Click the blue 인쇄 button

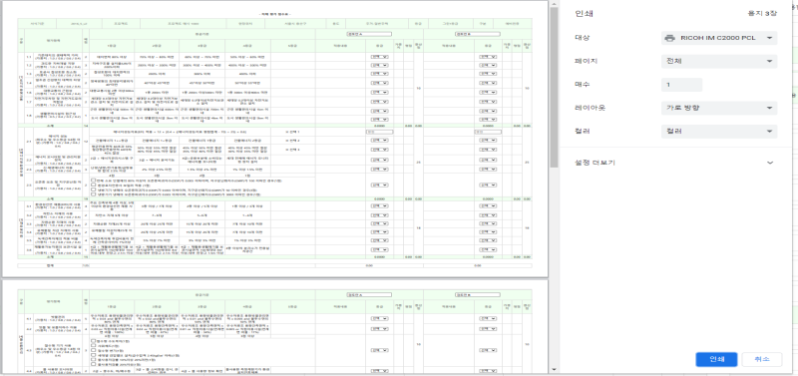click(x=716, y=359)
